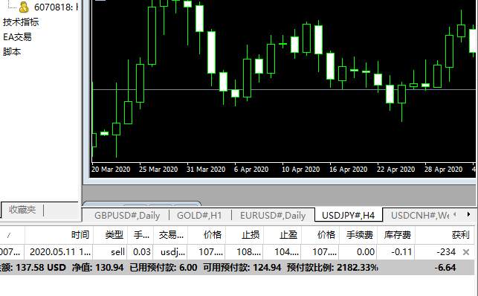Select the USDJPY#,H4 chart tab

click(x=348, y=215)
